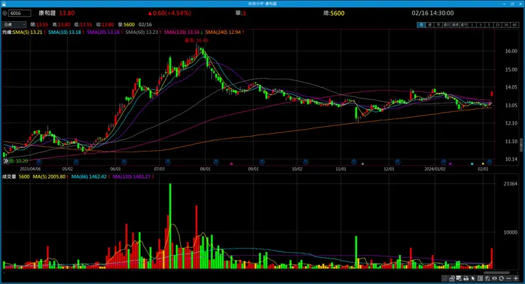This screenshot has height=284, width=525.
Task: Click the white triangle marker after 11/01
Action: point(363,164)
